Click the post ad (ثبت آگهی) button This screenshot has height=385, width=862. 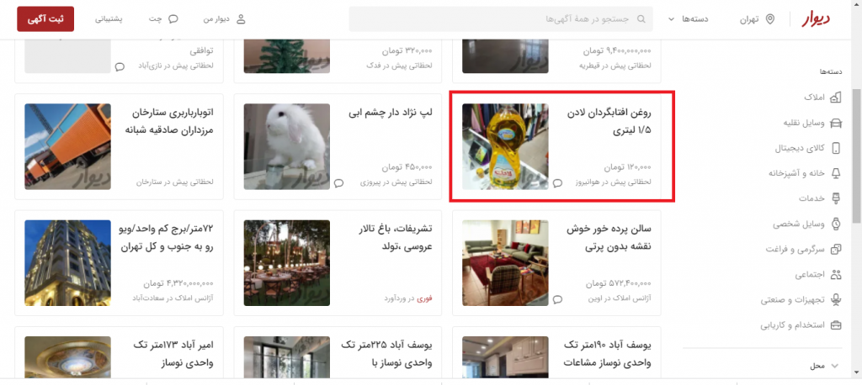tap(45, 18)
